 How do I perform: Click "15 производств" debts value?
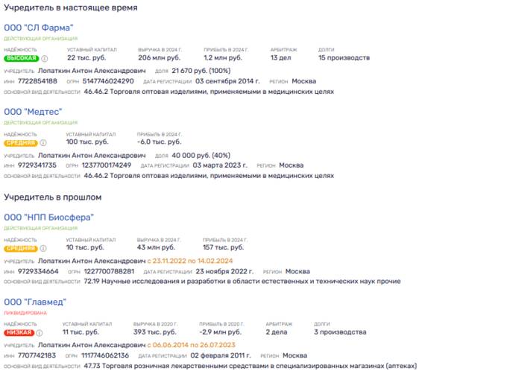[344, 58]
